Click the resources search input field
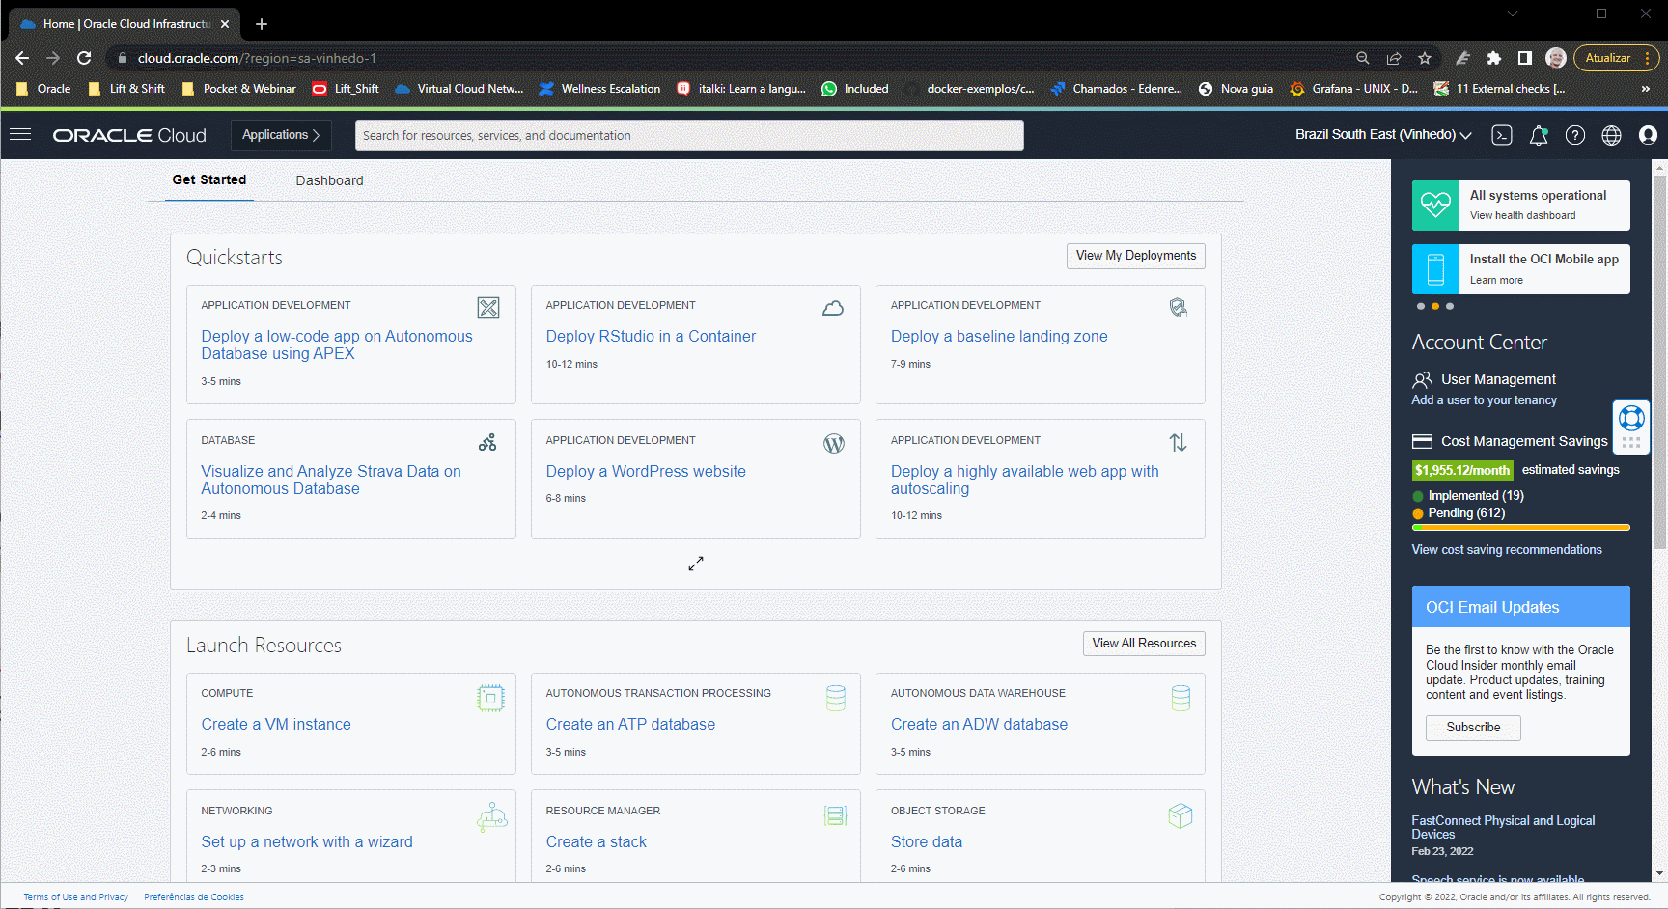1668x909 pixels. click(x=689, y=135)
